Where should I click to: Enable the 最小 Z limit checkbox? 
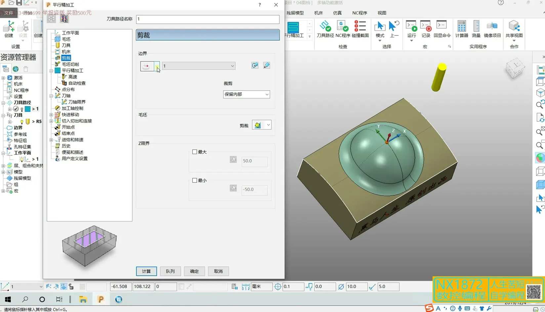pos(195,180)
